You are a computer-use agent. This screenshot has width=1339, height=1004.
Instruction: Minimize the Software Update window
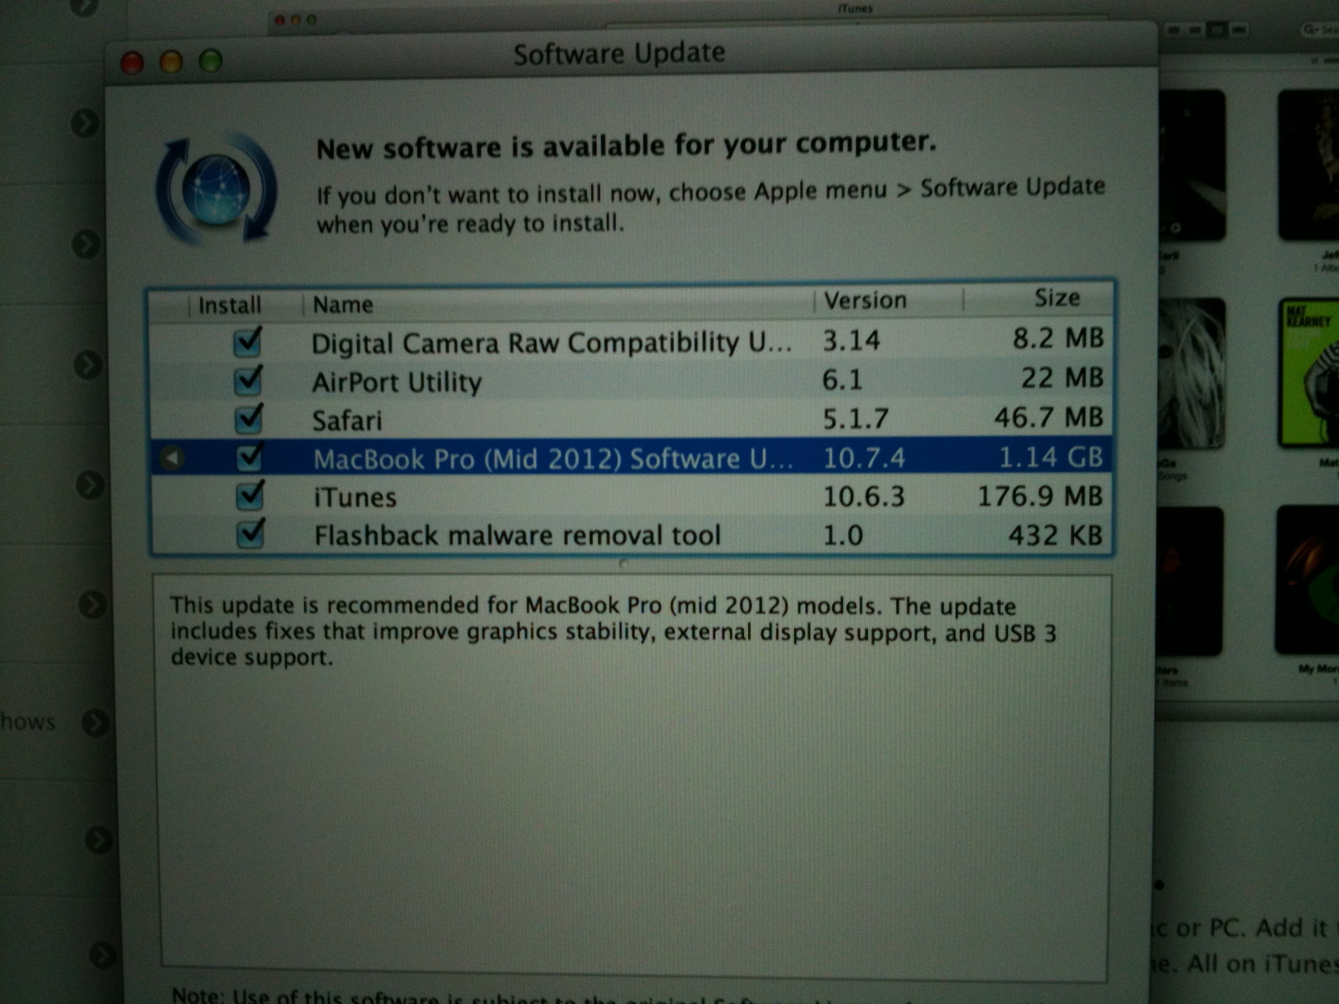(x=171, y=62)
